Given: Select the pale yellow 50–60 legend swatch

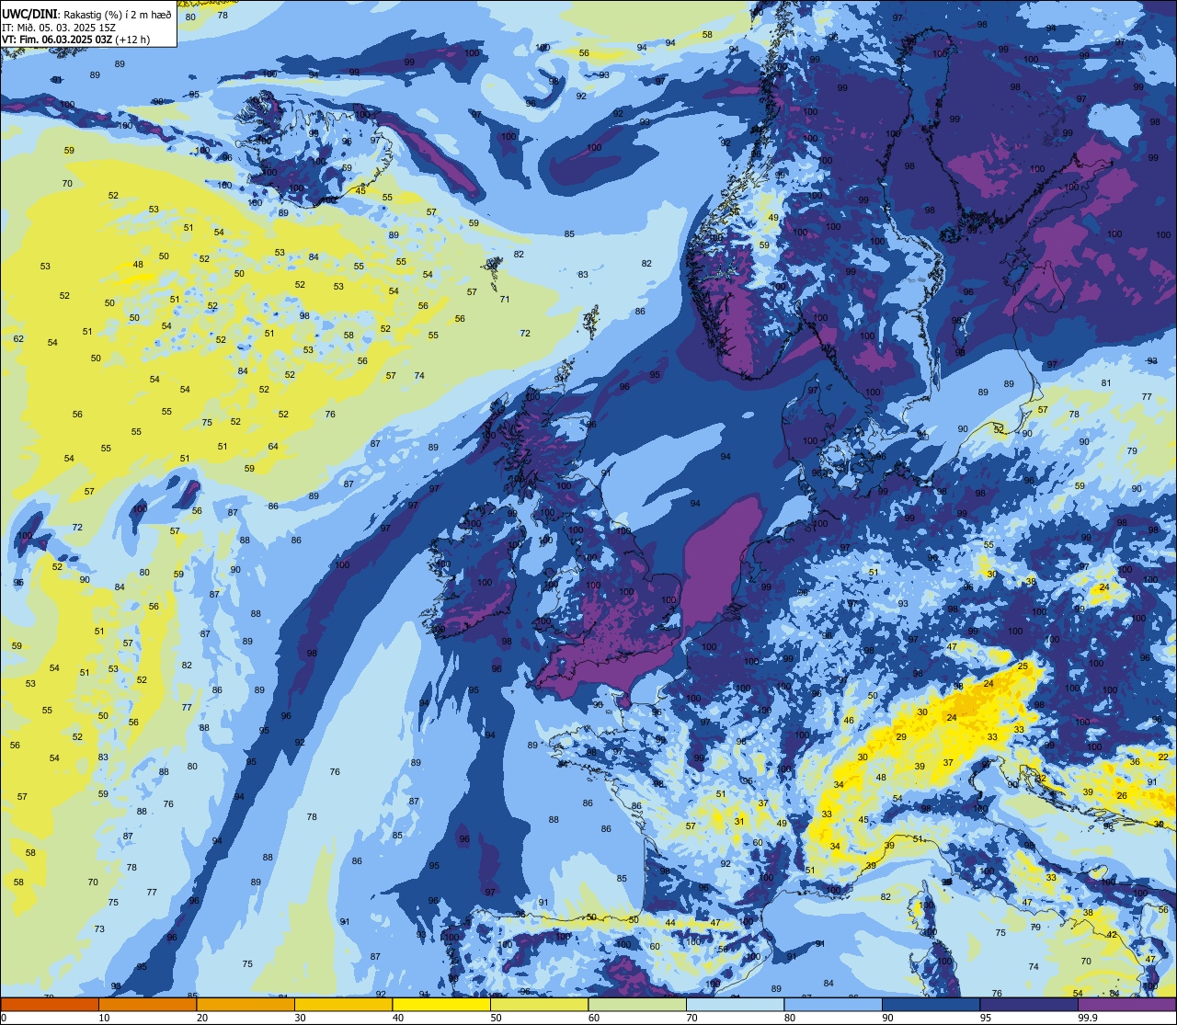Looking at the screenshot, I should [x=539, y=1004].
